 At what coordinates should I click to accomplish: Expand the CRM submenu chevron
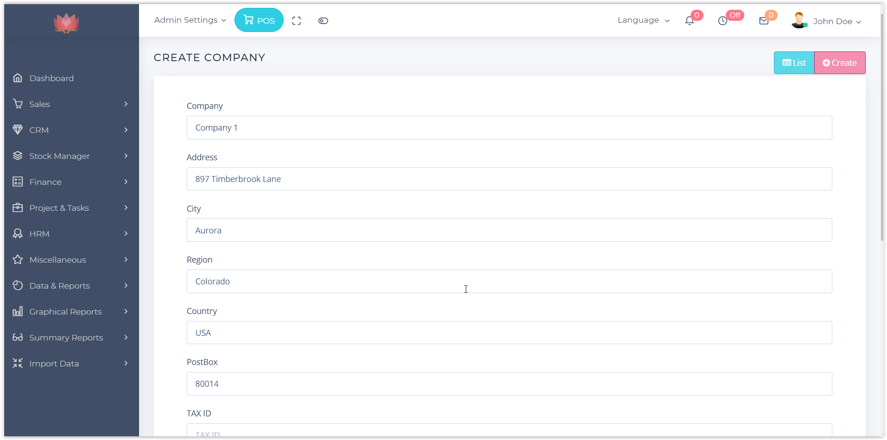(x=126, y=130)
